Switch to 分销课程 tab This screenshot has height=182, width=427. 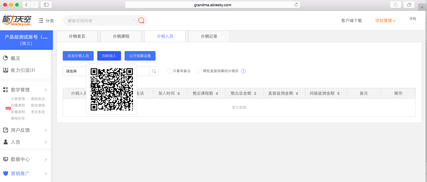(121, 36)
